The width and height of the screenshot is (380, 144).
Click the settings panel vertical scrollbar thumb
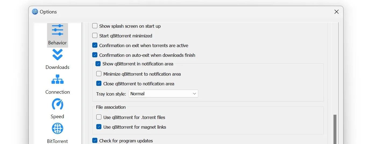335,129
